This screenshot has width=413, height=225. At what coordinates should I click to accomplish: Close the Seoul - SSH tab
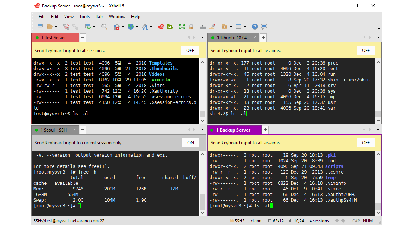coord(75,130)
